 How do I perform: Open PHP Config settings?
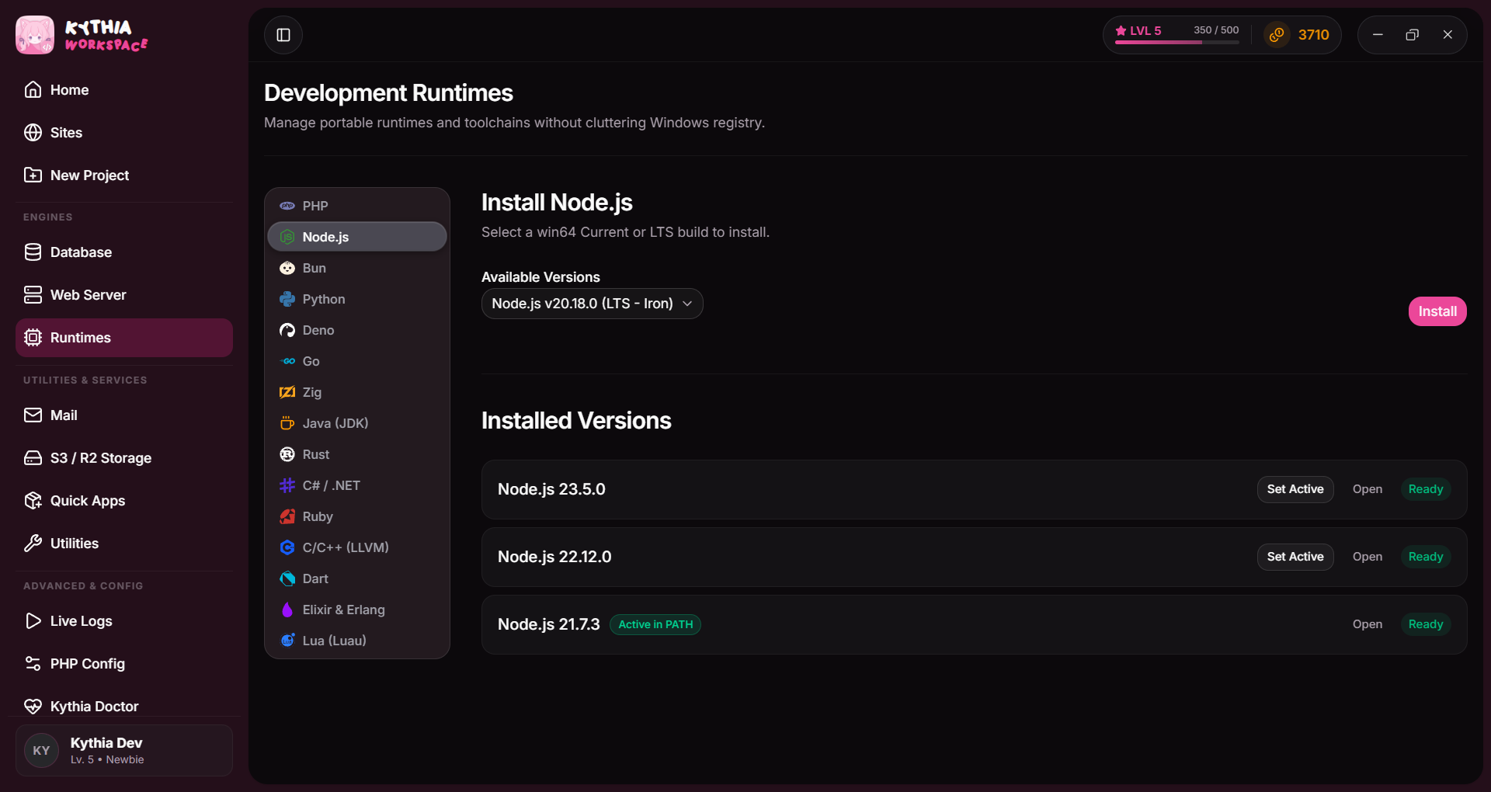pos(124,664)
